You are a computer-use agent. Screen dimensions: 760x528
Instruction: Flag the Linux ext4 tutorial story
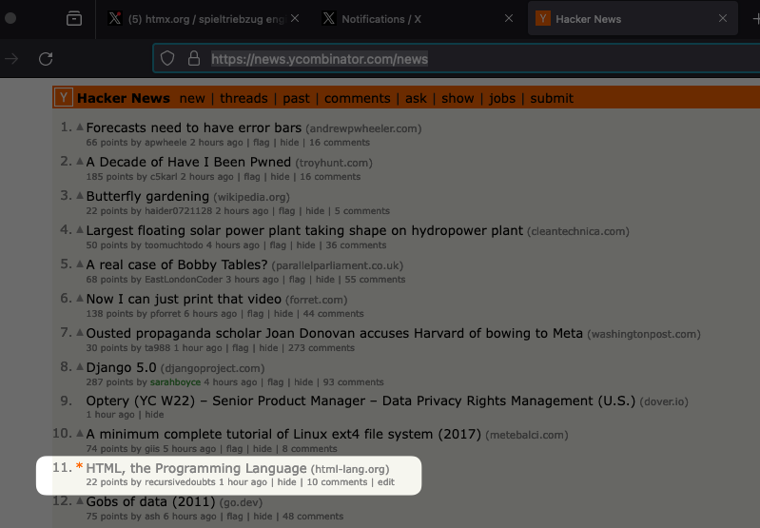(234, 449)
